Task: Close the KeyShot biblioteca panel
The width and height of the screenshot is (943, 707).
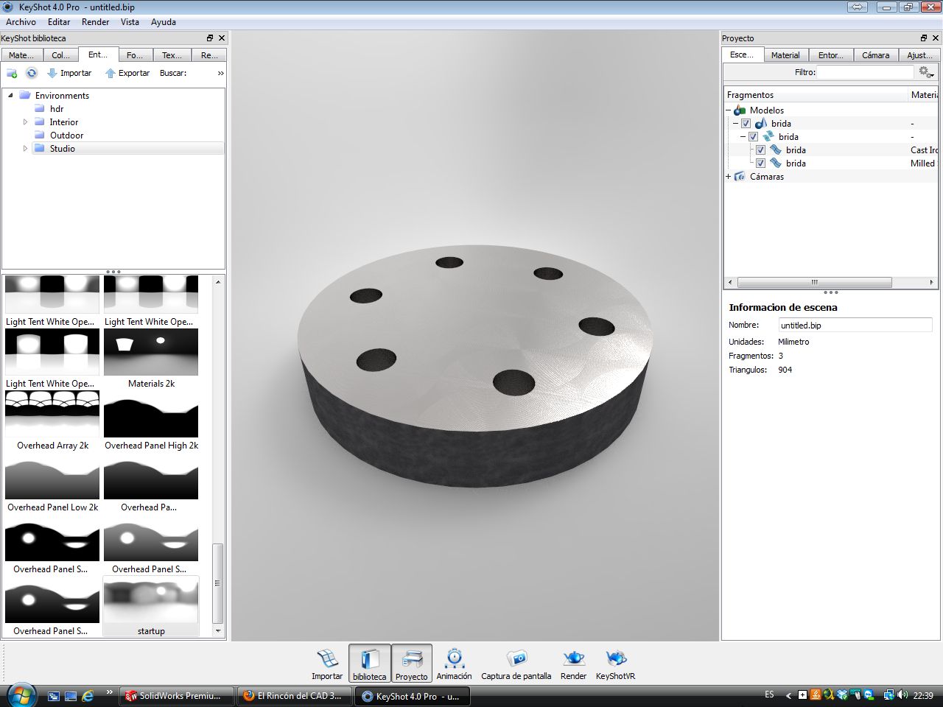Action: [222, 38]
